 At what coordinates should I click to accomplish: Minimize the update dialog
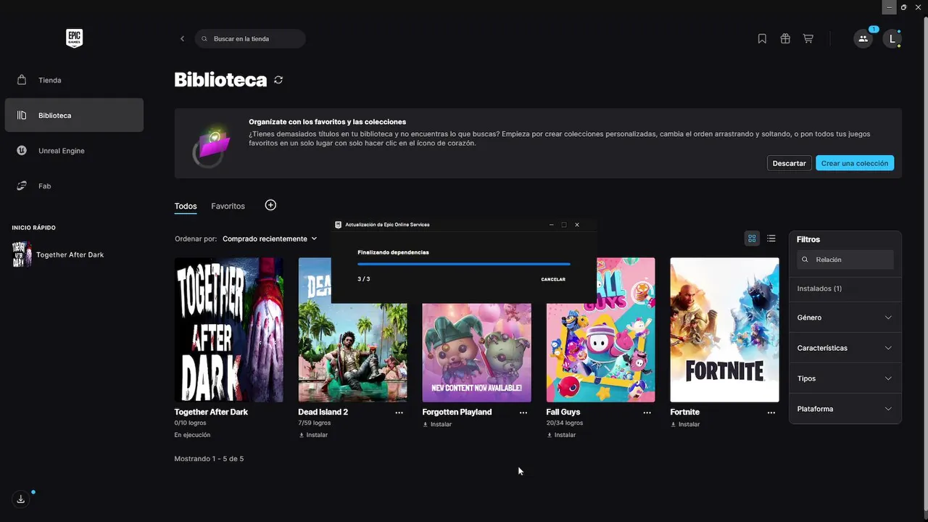coord(552,225)
